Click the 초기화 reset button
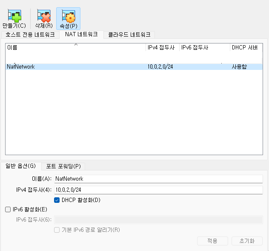Image resolution: width=269 pixels, height=251 pixels. click(x=247, y=241)
